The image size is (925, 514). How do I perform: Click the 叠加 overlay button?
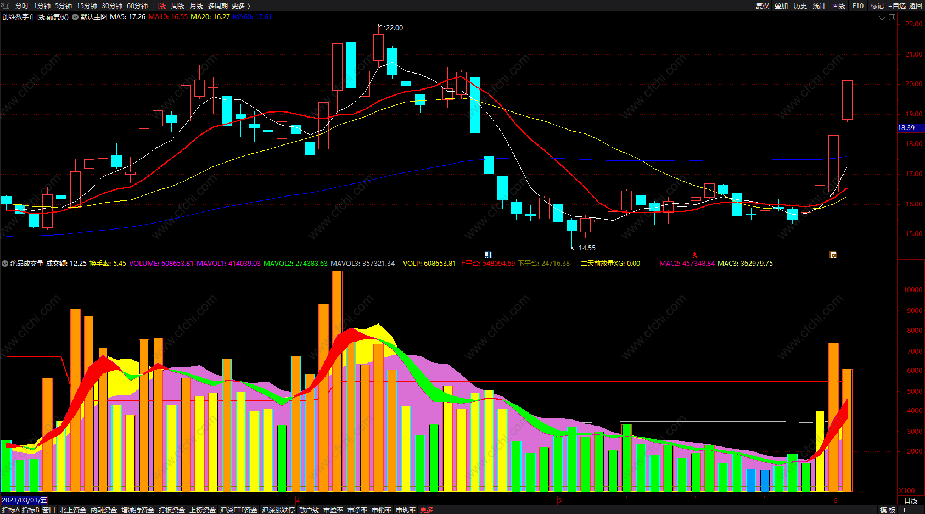point(781,5)
